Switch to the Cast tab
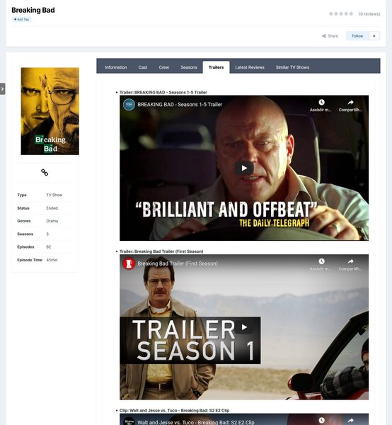This screenshot has height=425, width=392. tap(143, 67)
